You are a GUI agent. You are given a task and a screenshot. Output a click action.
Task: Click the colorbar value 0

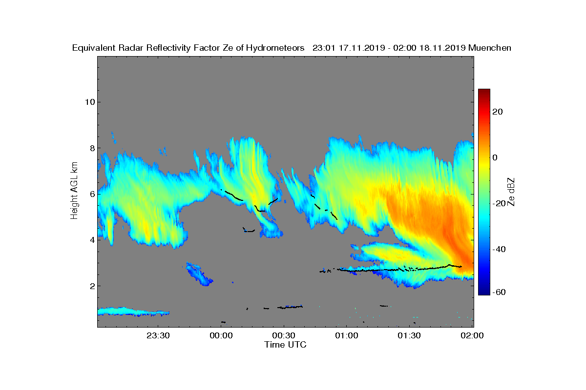pyautogui.click(x=496, y=157)
